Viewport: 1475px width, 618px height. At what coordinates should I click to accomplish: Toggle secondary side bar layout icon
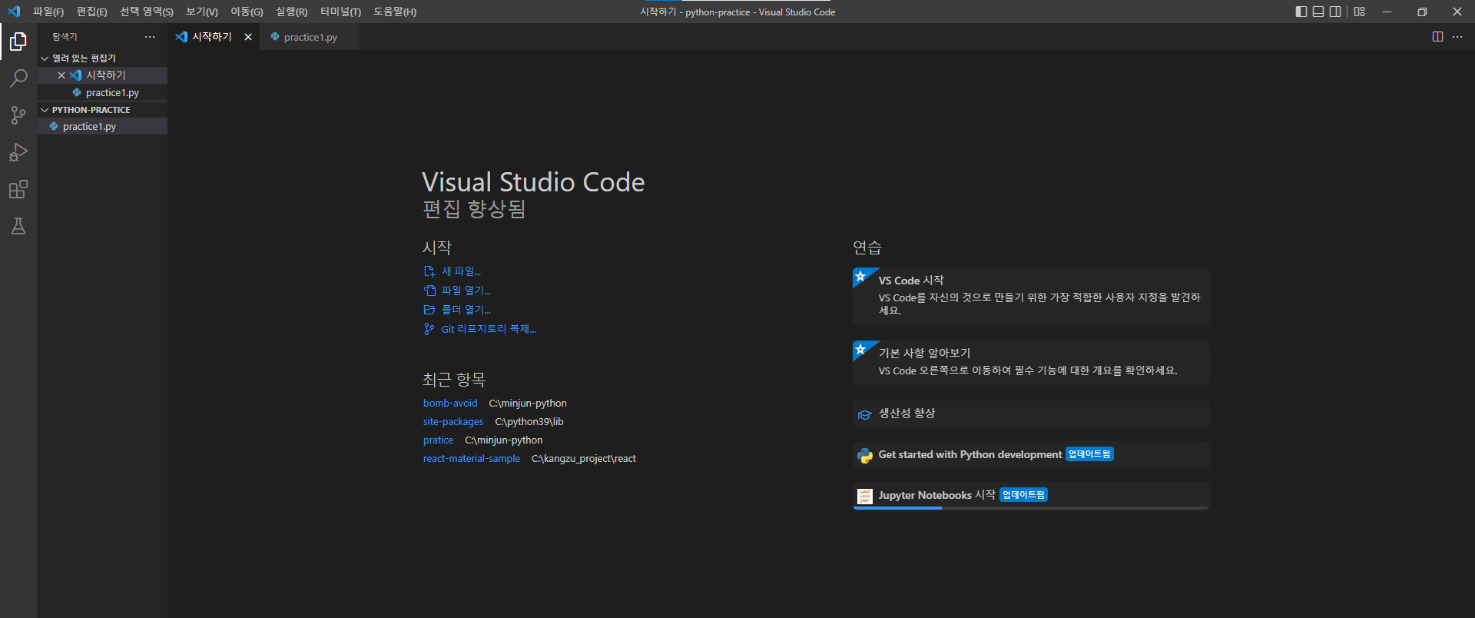point(1335,12)
